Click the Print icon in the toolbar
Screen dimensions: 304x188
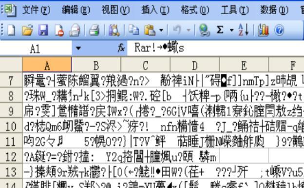[x=94, y=30]
